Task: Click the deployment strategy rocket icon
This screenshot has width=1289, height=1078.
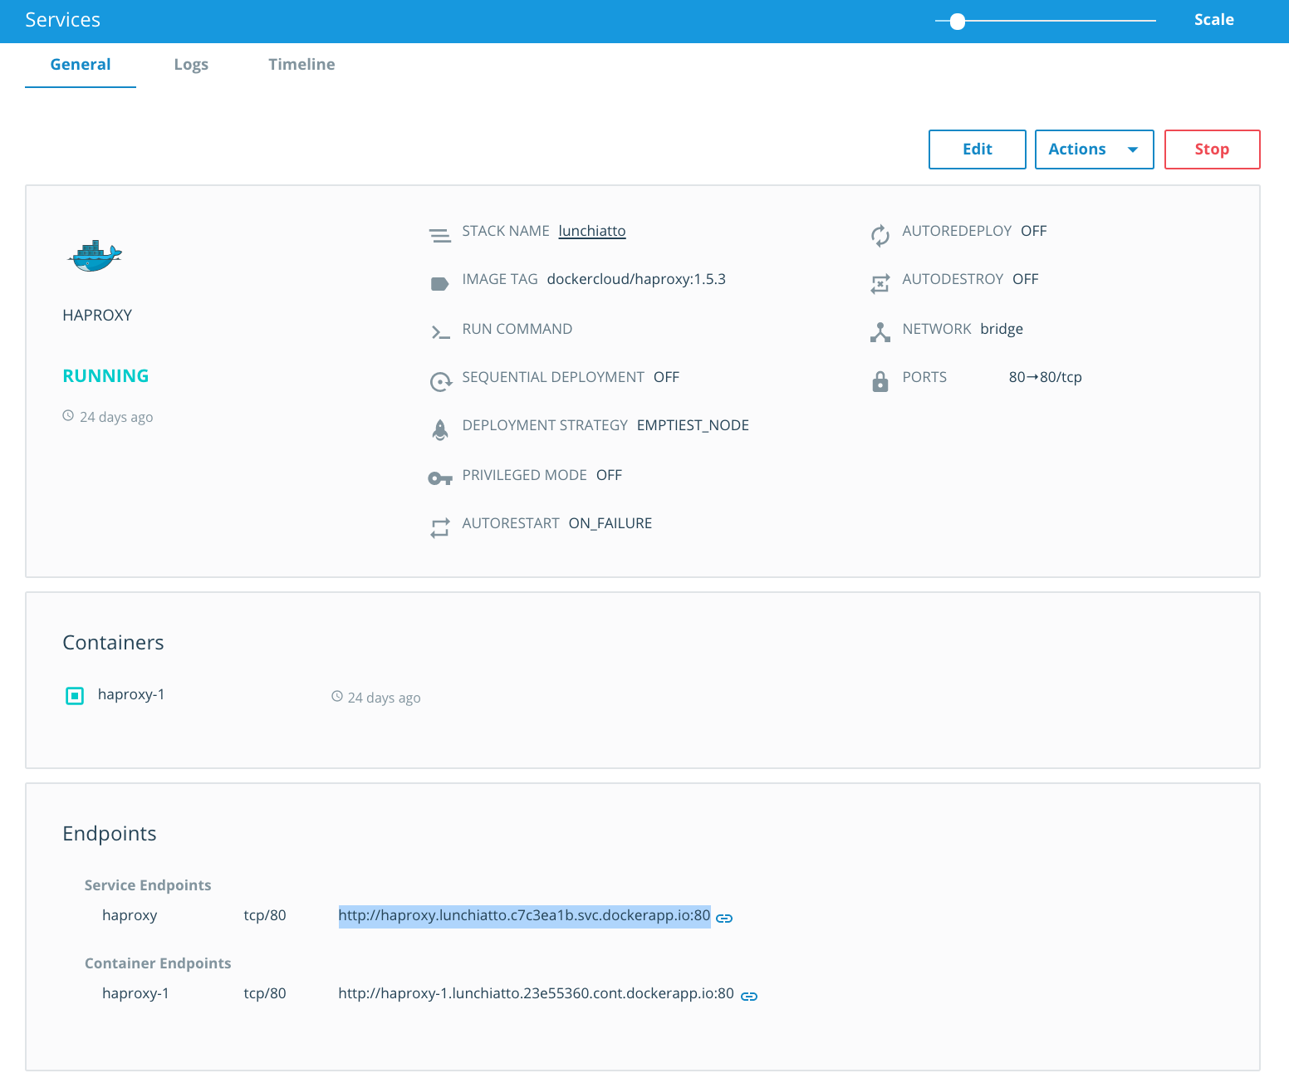Action: coord(440,429)
